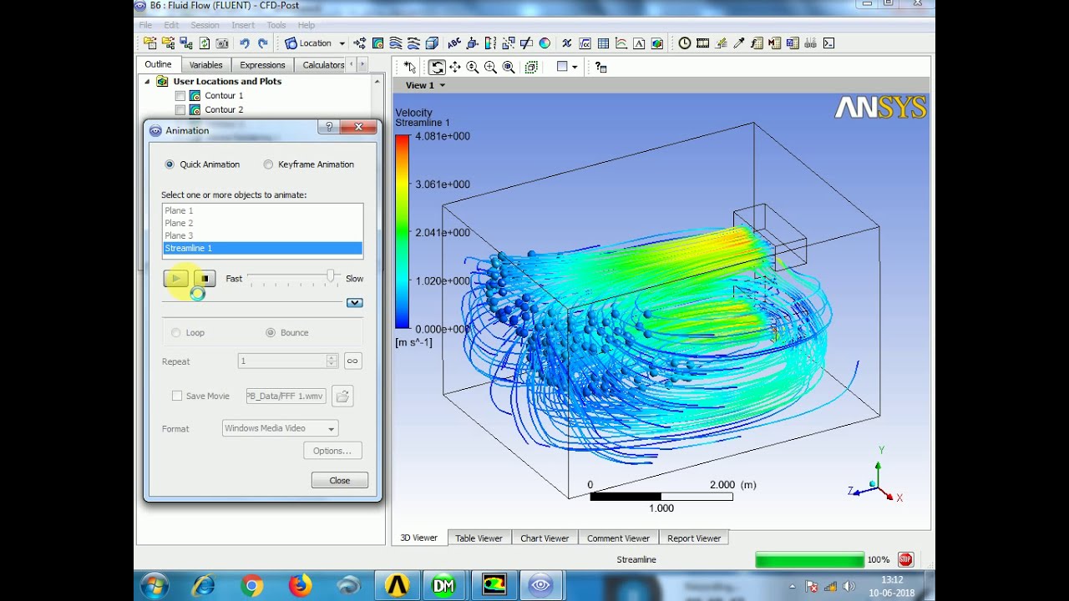
Task: Open the Function Calculator icon
Action: tap(757, 43)
